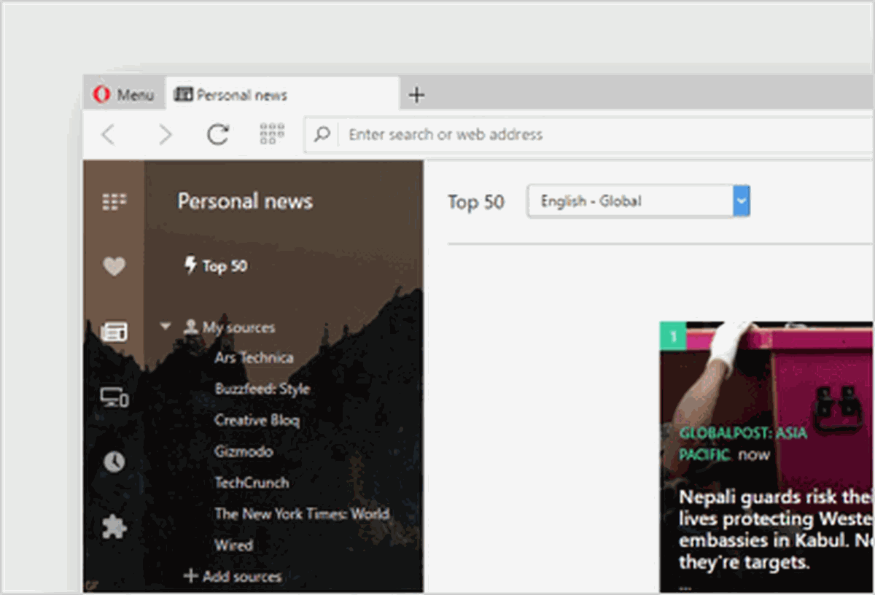Open the Speed Dial sidebar icon
This screenshot has width=875, height=595.
[114, 201]
